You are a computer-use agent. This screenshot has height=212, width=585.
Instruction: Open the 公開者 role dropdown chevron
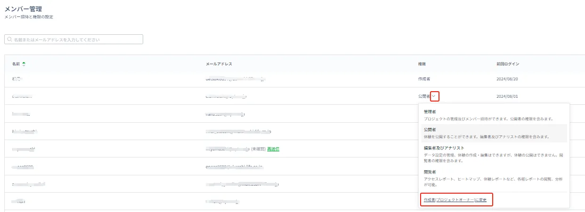[x=435, y=96]
